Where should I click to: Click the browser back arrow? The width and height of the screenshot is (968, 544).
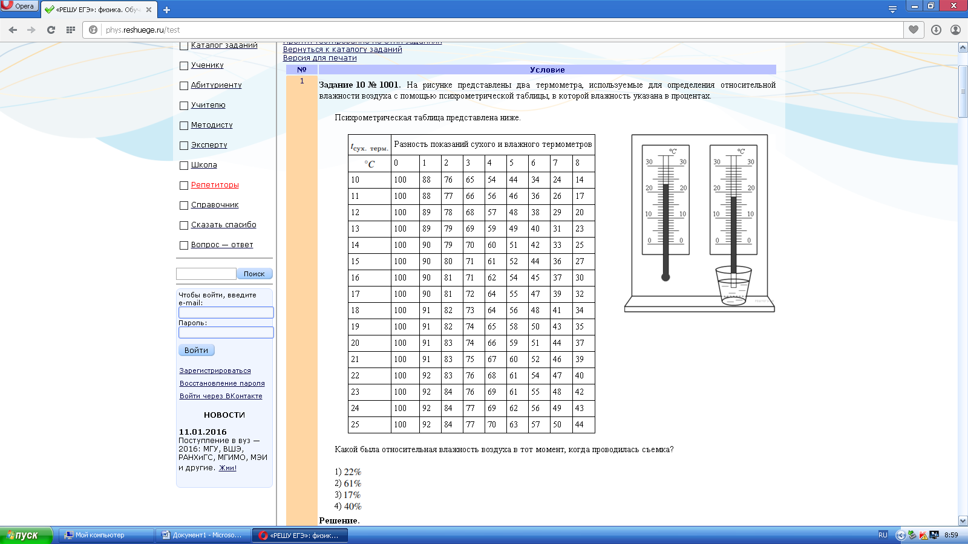[x=13, y=30]
